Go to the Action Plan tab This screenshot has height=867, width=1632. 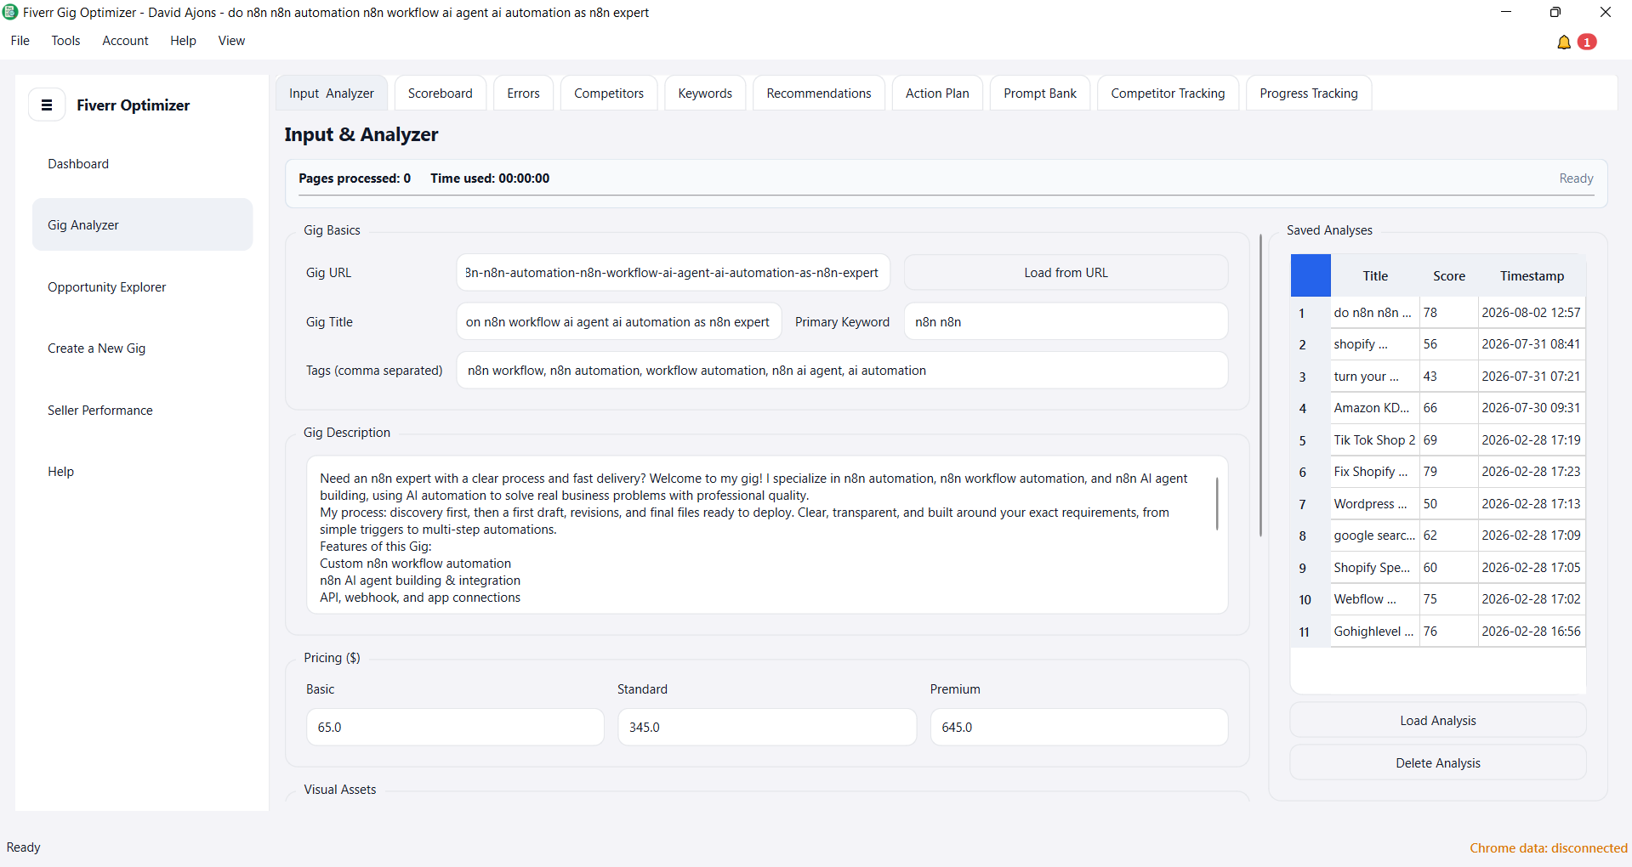[937, 93]
